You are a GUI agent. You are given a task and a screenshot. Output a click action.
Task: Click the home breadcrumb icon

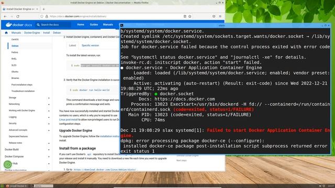pyautogui.click(x=6, y=33)
